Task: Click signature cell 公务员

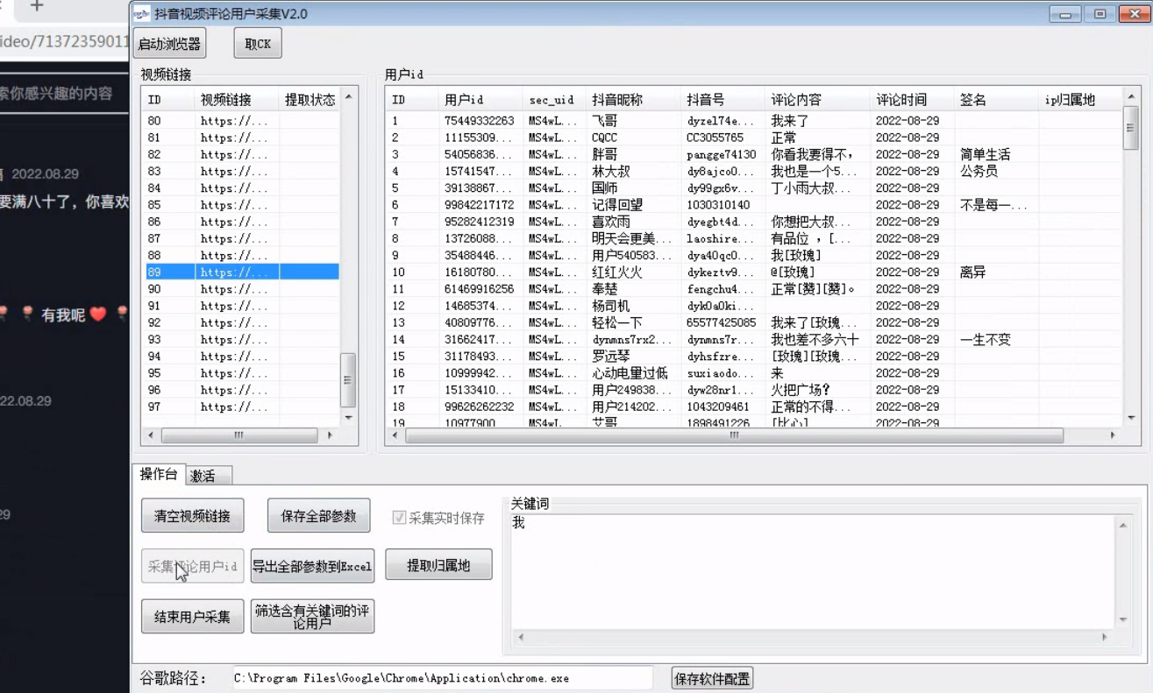Action: (x=979, y=171)
